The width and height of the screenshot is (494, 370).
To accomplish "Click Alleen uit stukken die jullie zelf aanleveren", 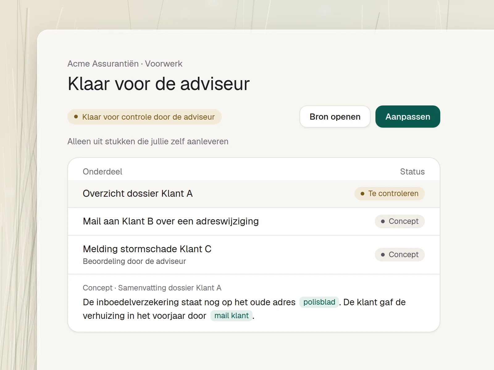I will pyautogui.click(x=148, y=142).
